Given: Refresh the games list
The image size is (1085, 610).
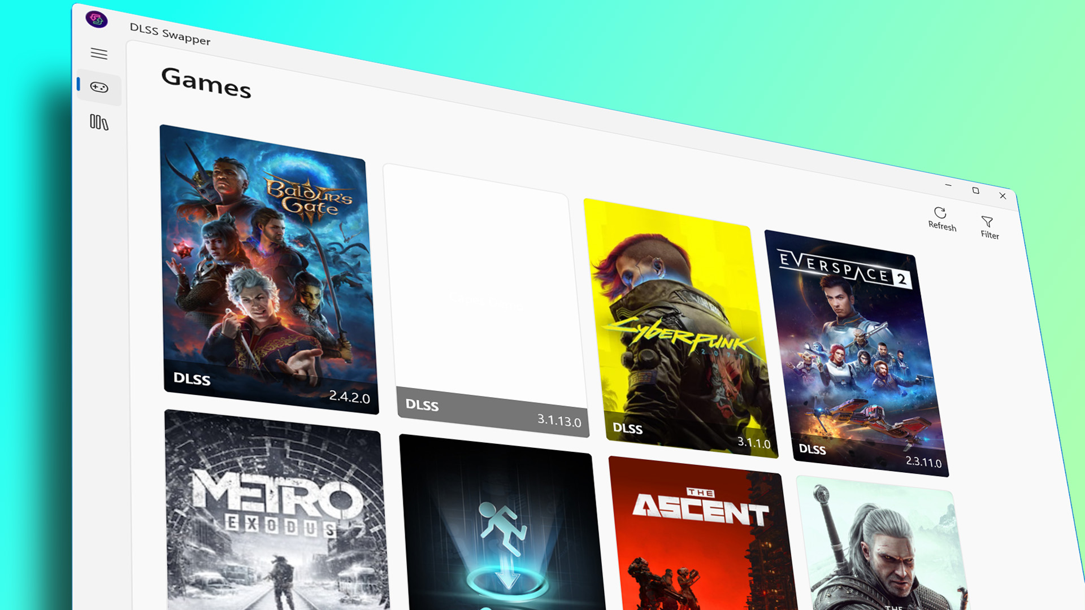Looking at the screenshot, I should tap(941, 219).
